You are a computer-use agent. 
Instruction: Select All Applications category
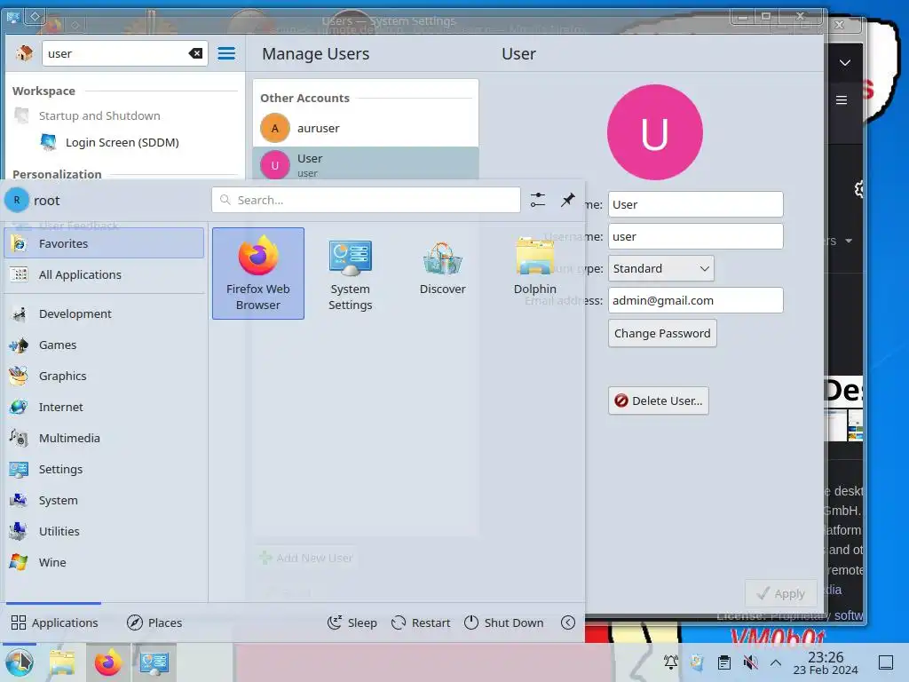(x=105, y=274)
